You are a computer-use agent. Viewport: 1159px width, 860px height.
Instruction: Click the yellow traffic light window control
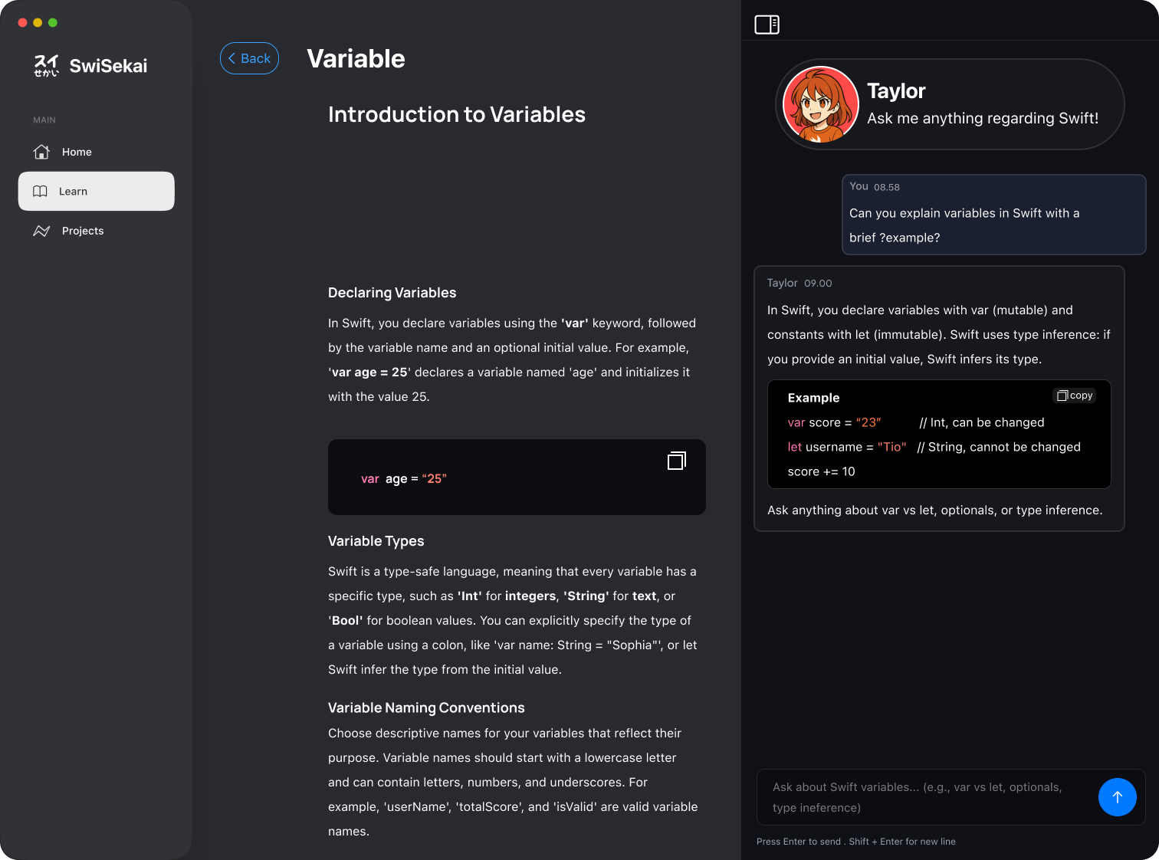pos(37,23)
